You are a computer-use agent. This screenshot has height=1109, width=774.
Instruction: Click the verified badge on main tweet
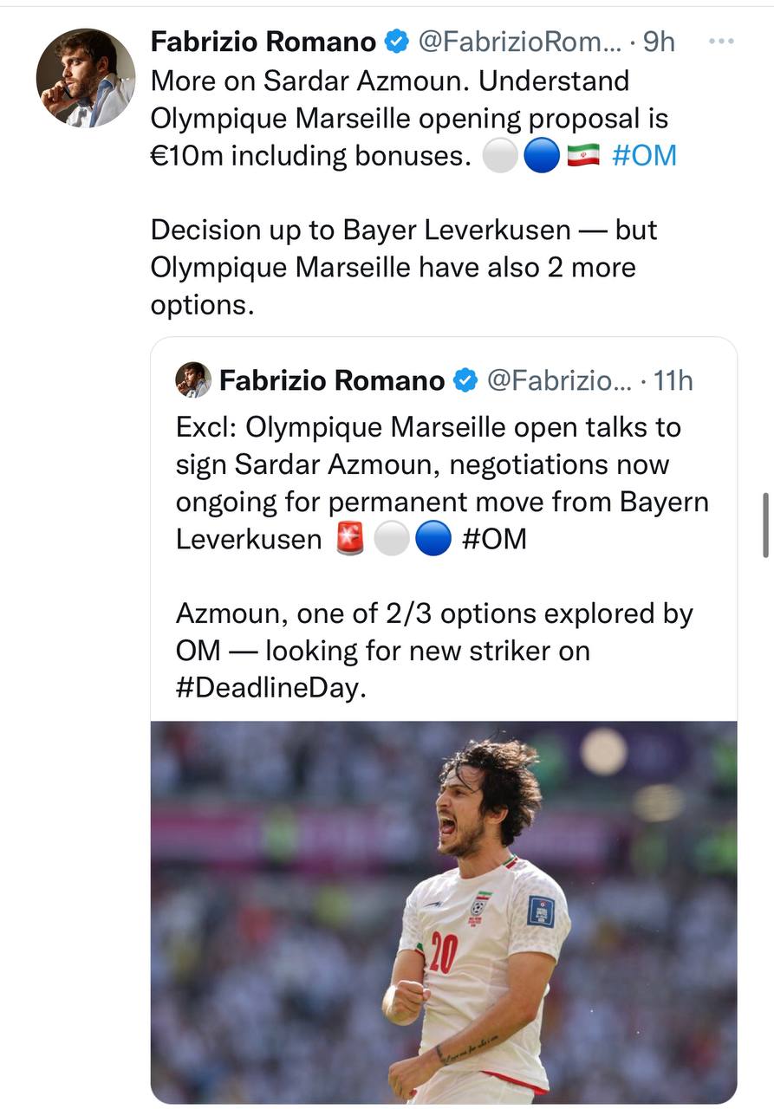[x=396, y=41]
